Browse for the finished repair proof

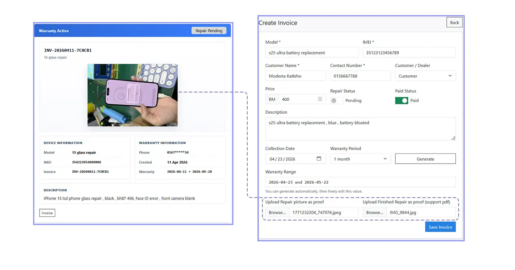pyautogui.click(x=374, y=212)
